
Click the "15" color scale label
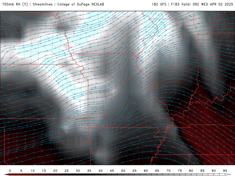point(44,171)
